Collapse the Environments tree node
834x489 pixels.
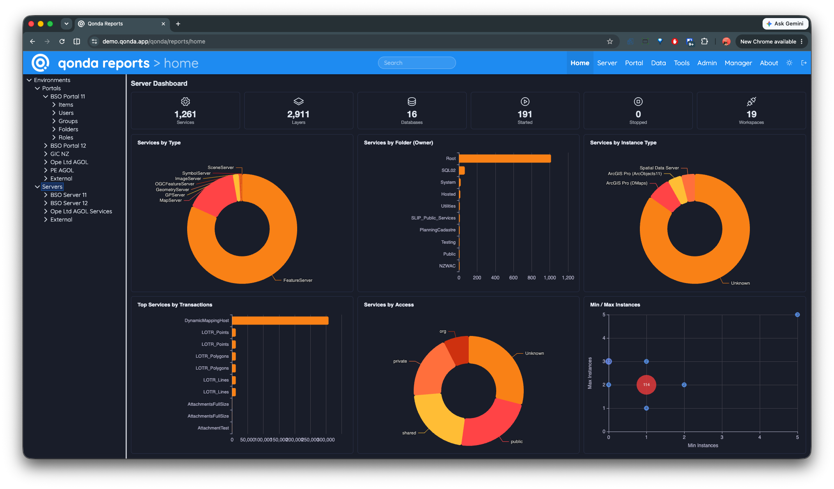coord(29,80)
